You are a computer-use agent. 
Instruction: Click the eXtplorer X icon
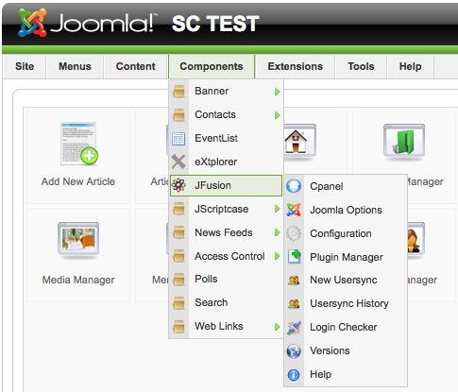[178, 162]
